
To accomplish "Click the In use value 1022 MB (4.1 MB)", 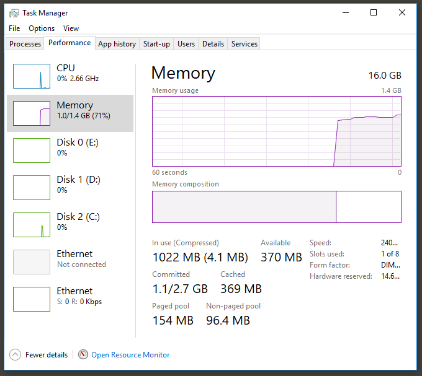I will click(x=200, y=257).
